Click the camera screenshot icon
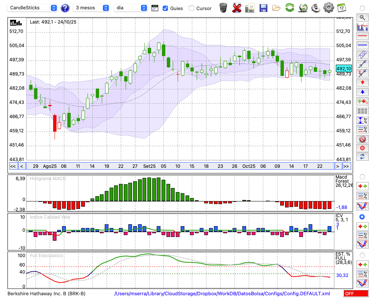The image size is (374, 299). pyautogui.click(x=250, y=7)
